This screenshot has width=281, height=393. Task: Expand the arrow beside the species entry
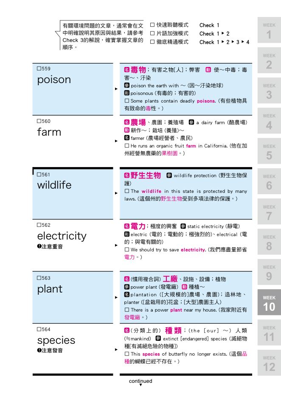116,349
